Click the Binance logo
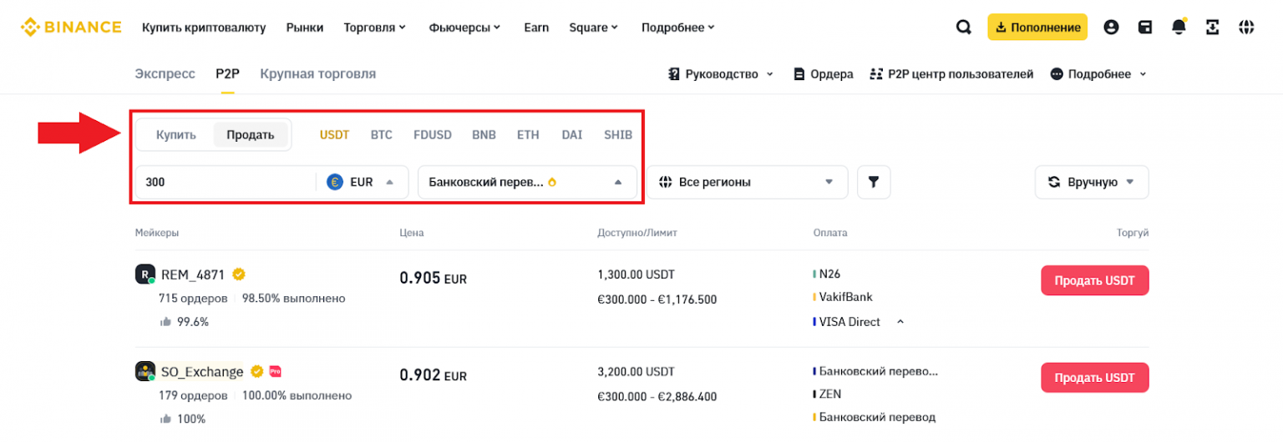This screenshot has height=442, width=1283. (71, 28)
